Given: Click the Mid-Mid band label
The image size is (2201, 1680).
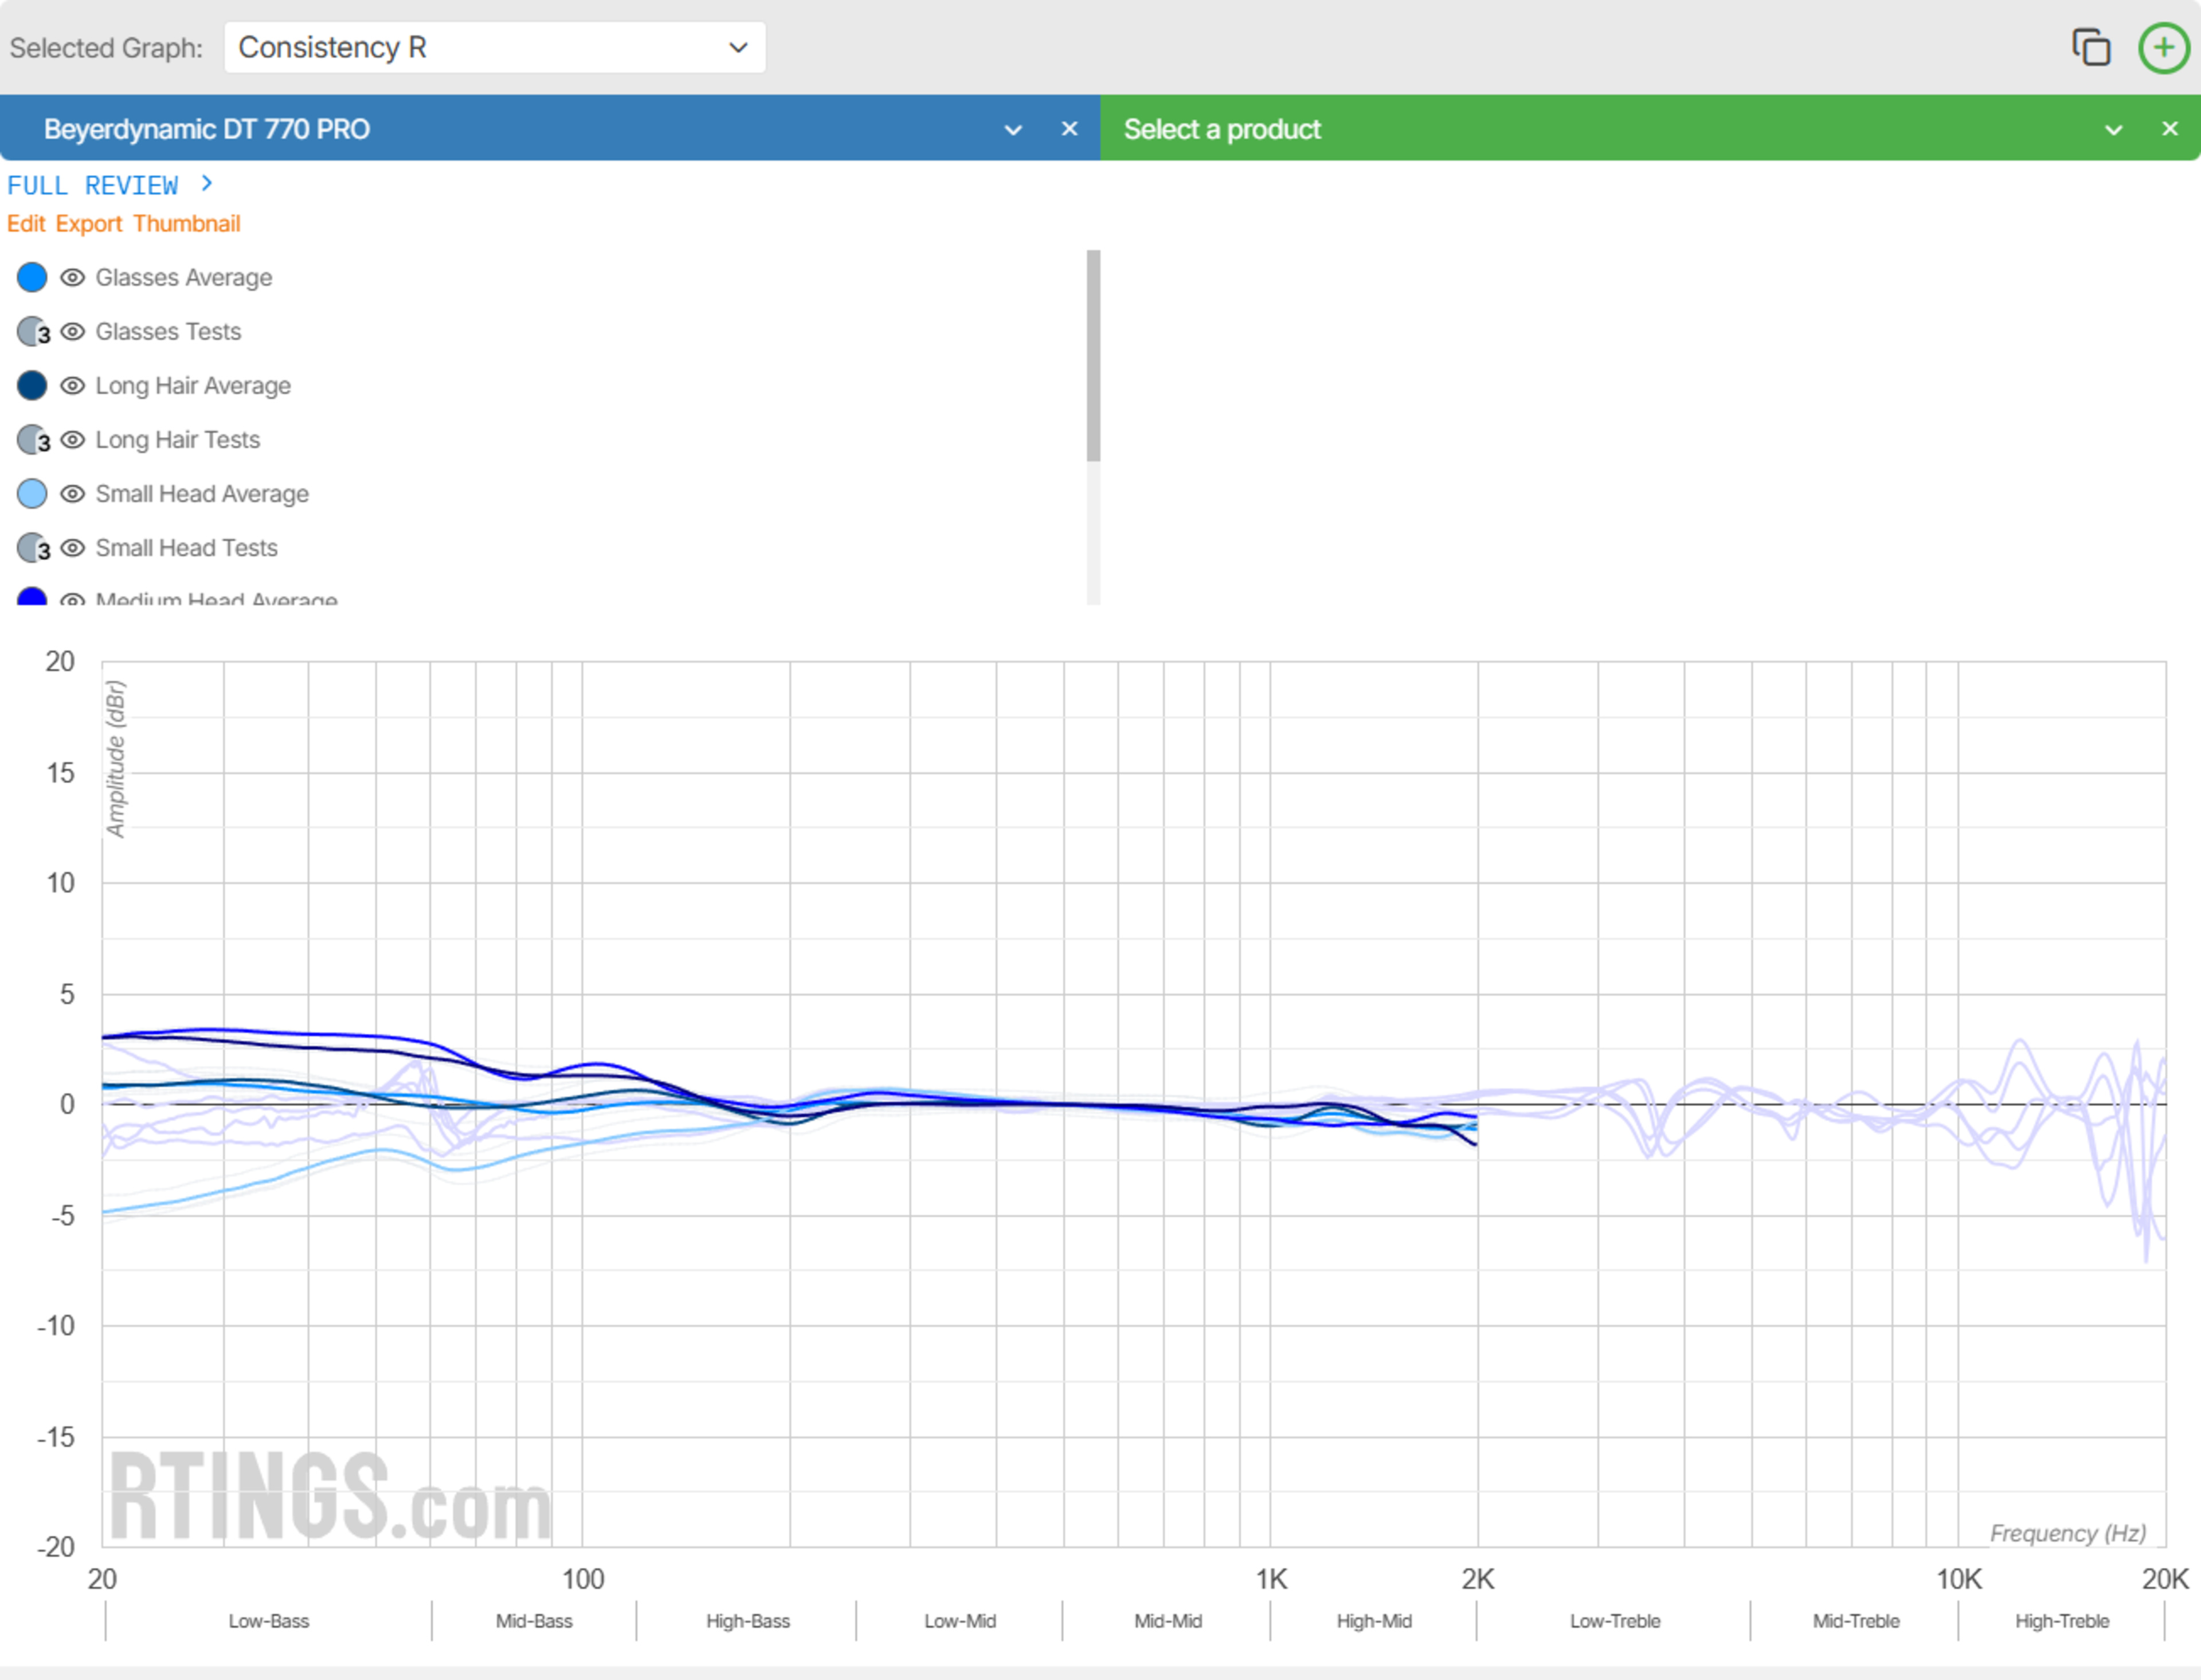Looking at the screenshot, I should point(1169,1621).
